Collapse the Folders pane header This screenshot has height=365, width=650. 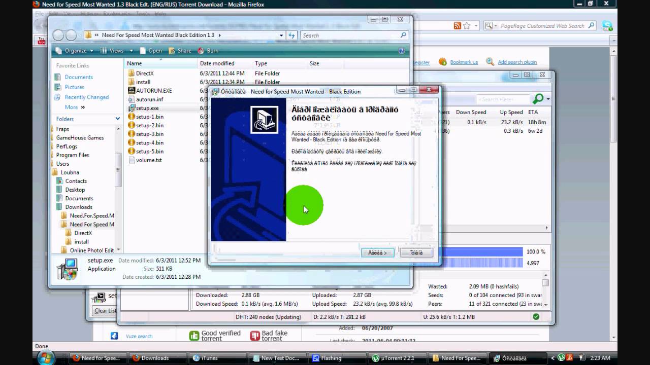[x=86, y=119]
